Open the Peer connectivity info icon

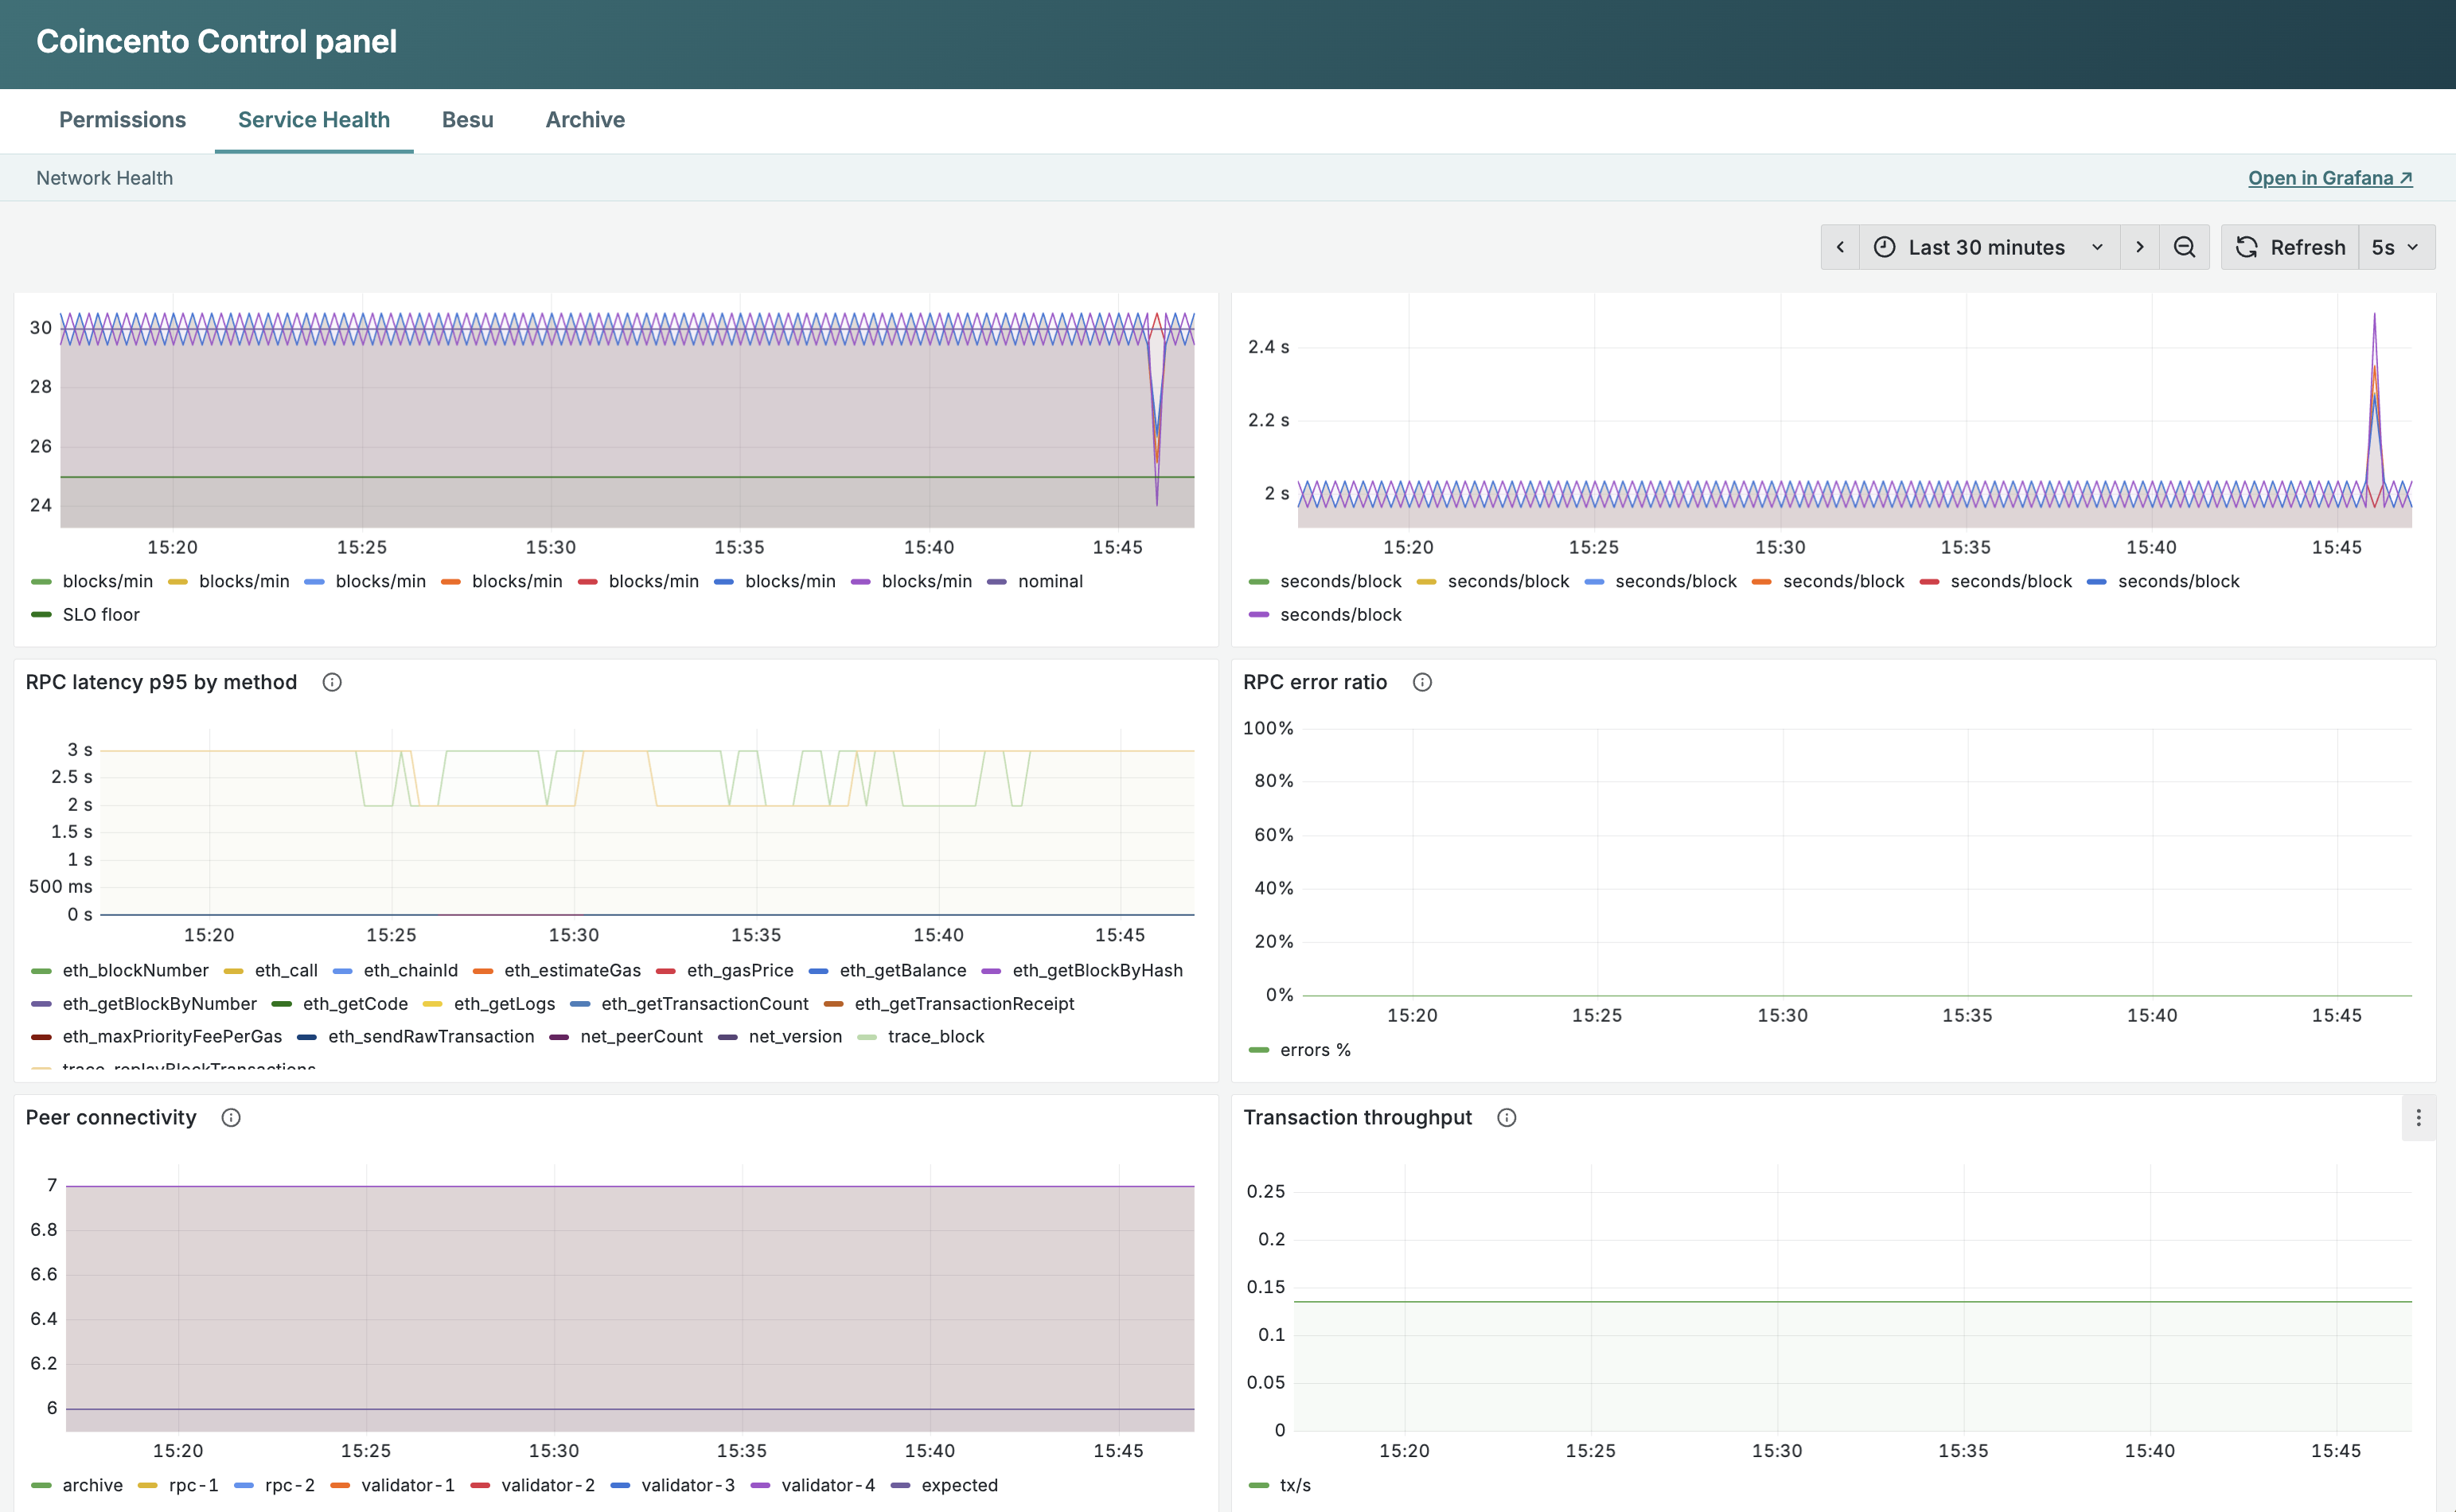(x=231, y=1117)
